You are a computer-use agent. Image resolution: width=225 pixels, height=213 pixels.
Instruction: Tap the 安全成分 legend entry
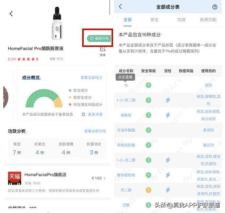(x=78, y=90)
